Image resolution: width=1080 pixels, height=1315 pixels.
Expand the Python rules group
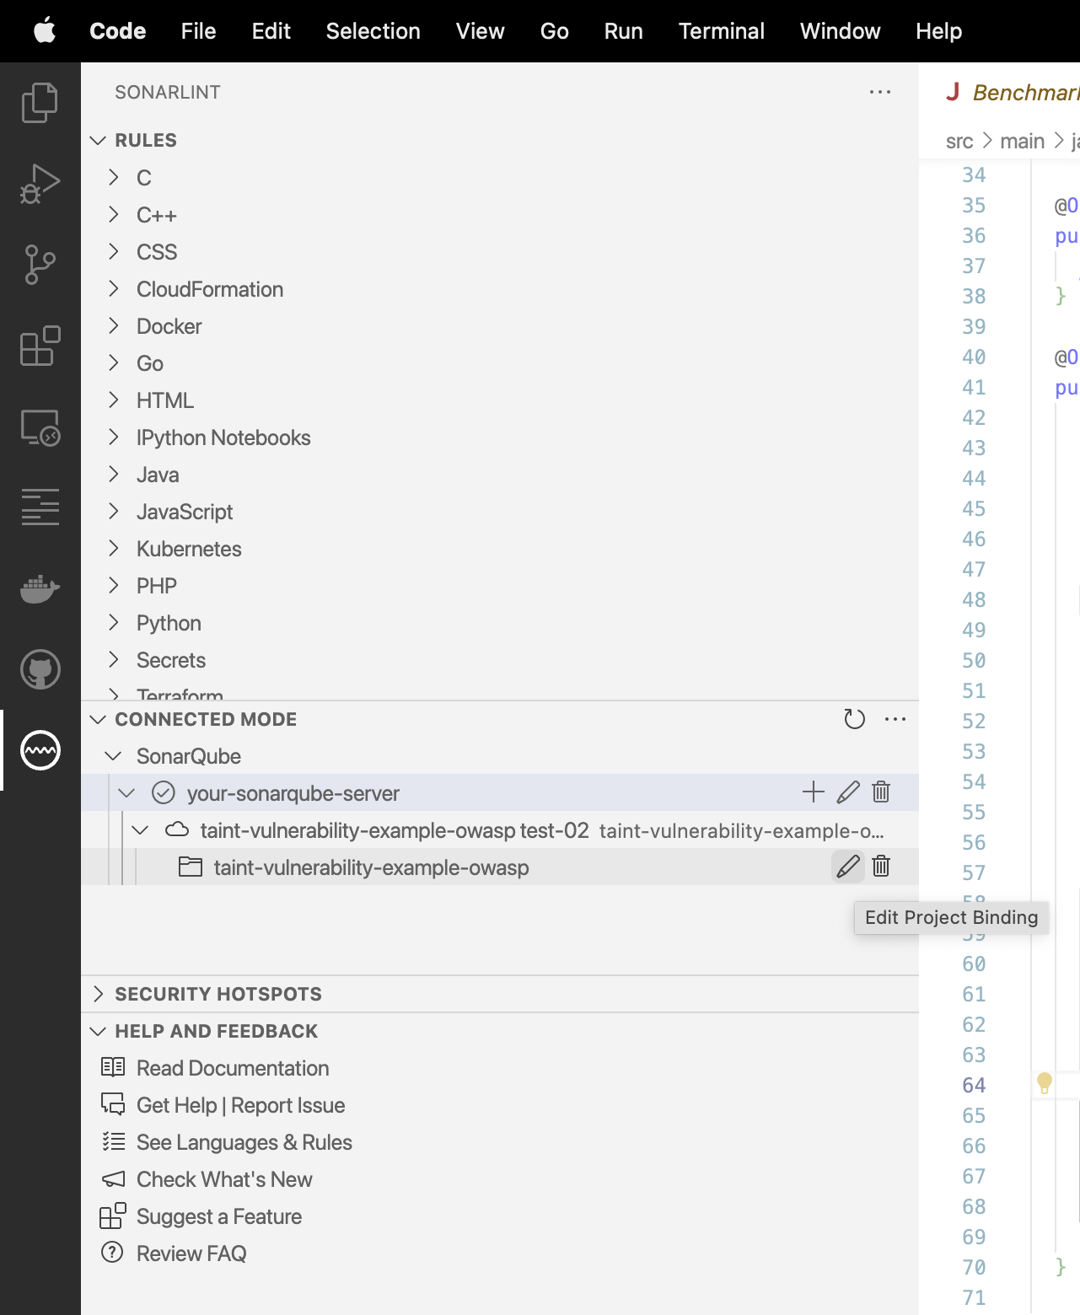114,622
